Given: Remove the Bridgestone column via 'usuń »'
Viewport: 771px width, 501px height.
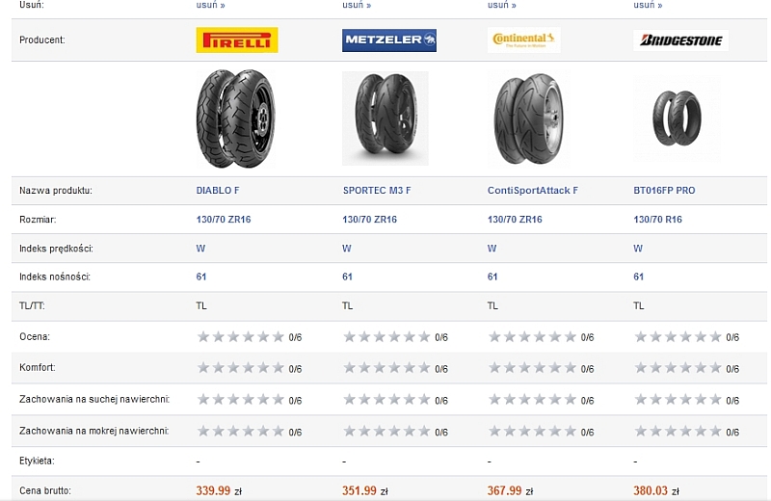Looking at the screenshot, I should [x=649, y=5].
